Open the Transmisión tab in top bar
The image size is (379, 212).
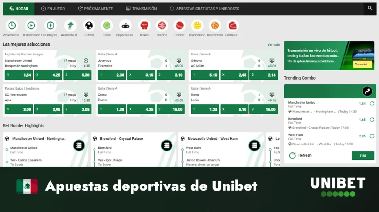(141, 9)
